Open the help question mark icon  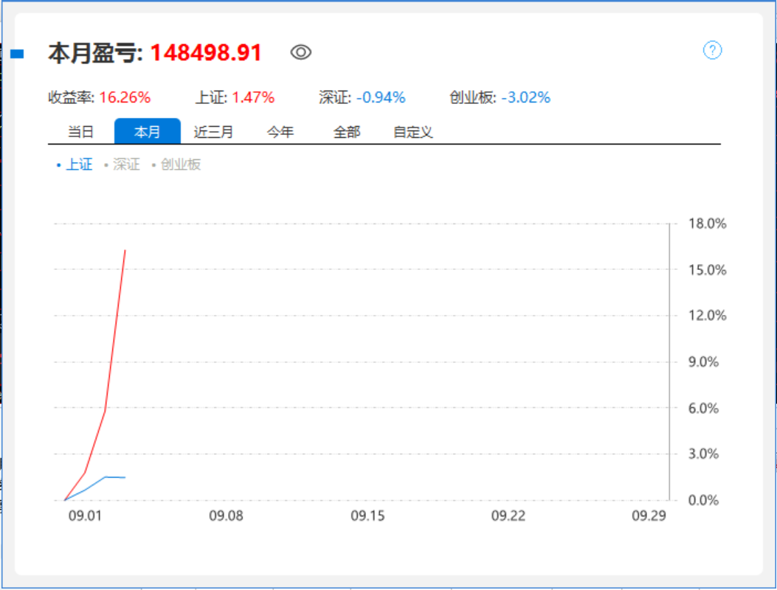pyautogui.click(x=713, y=50)
